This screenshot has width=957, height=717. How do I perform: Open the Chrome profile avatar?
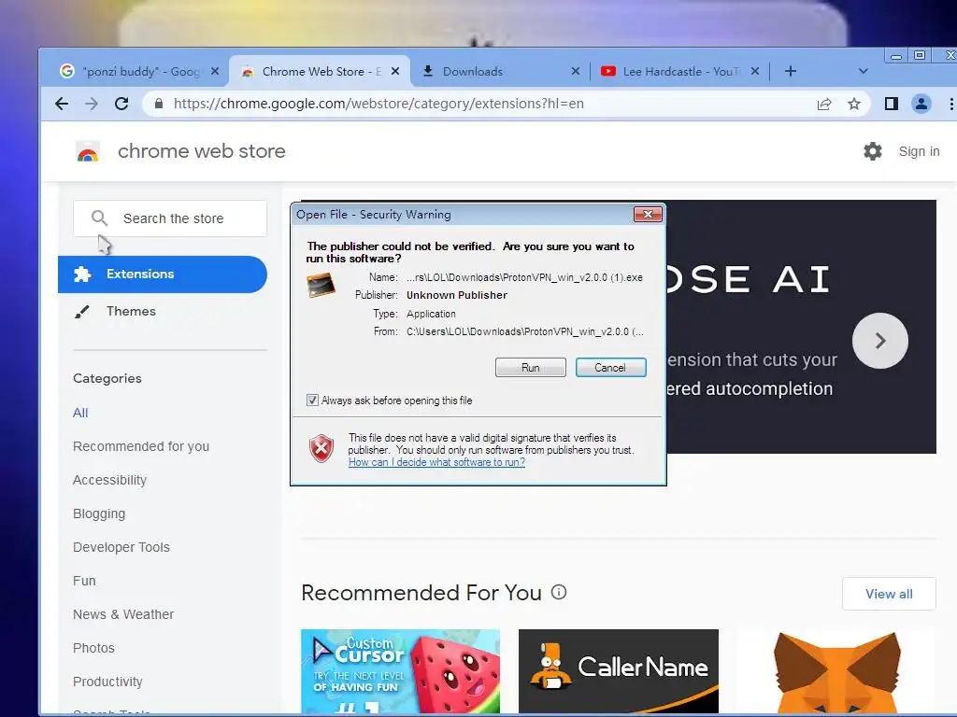921,104
